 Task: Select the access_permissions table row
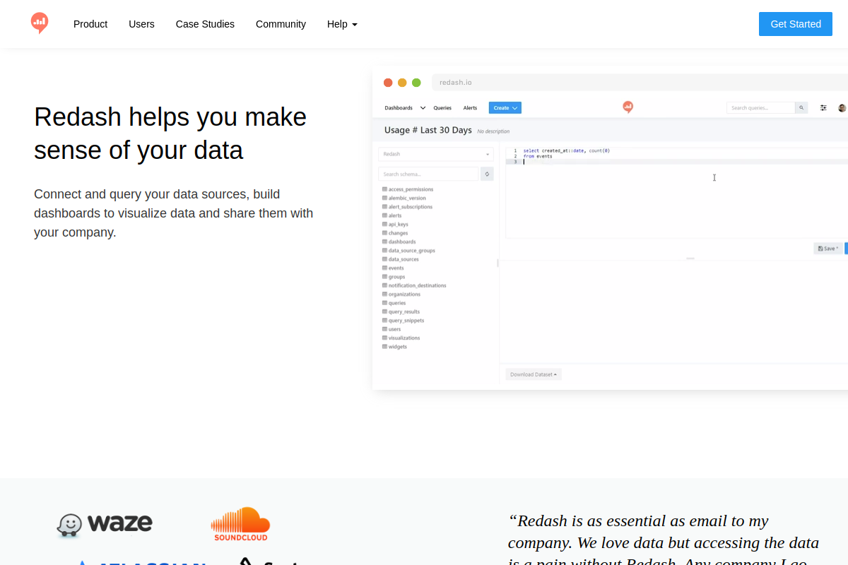coord(408,189)
